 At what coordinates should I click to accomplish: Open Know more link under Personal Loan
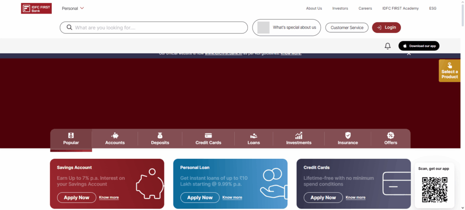[x=232, y=198]
